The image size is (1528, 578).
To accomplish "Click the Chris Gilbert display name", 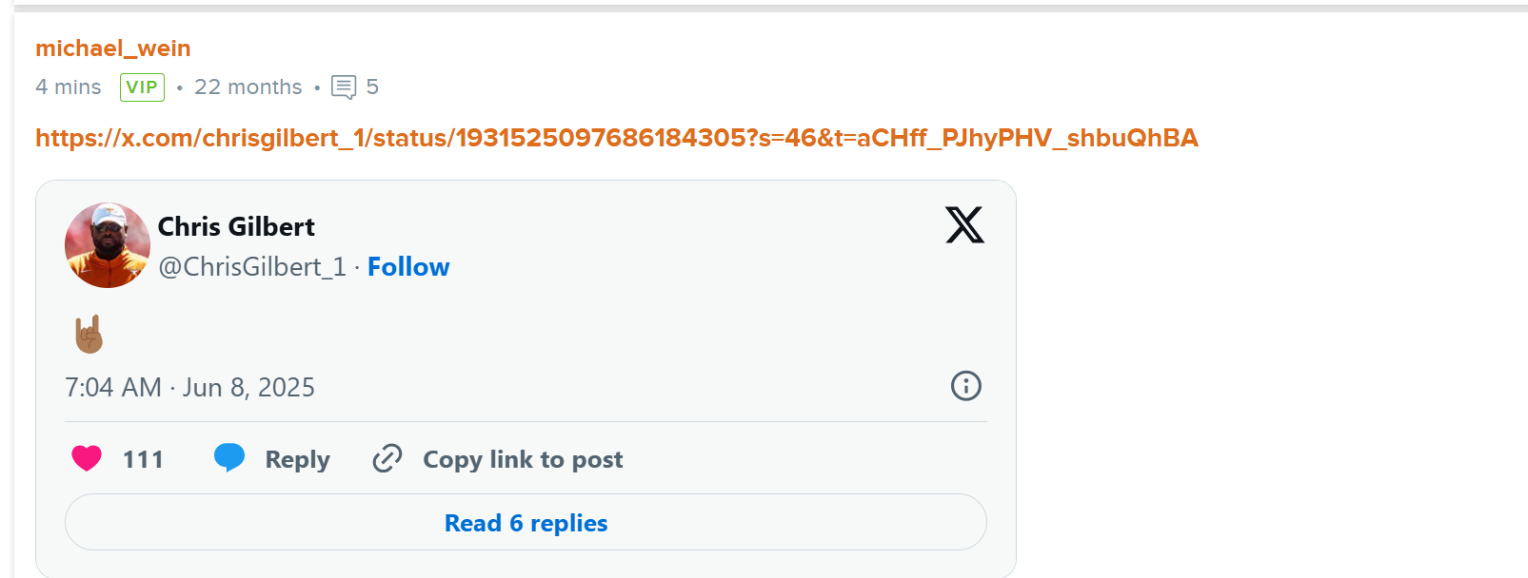I will coord(236,226).
